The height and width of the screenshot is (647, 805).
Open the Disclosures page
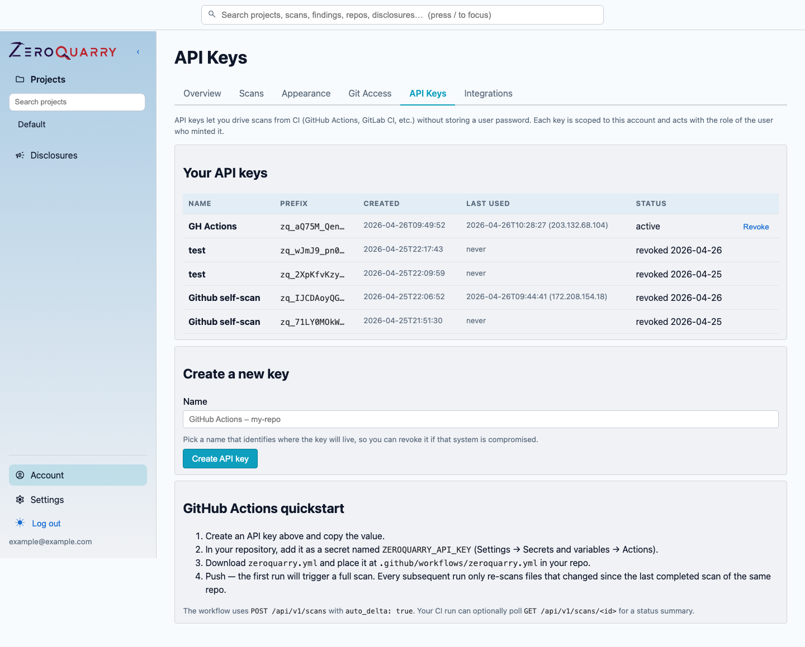pyautogui.click(x=54, y=155)
